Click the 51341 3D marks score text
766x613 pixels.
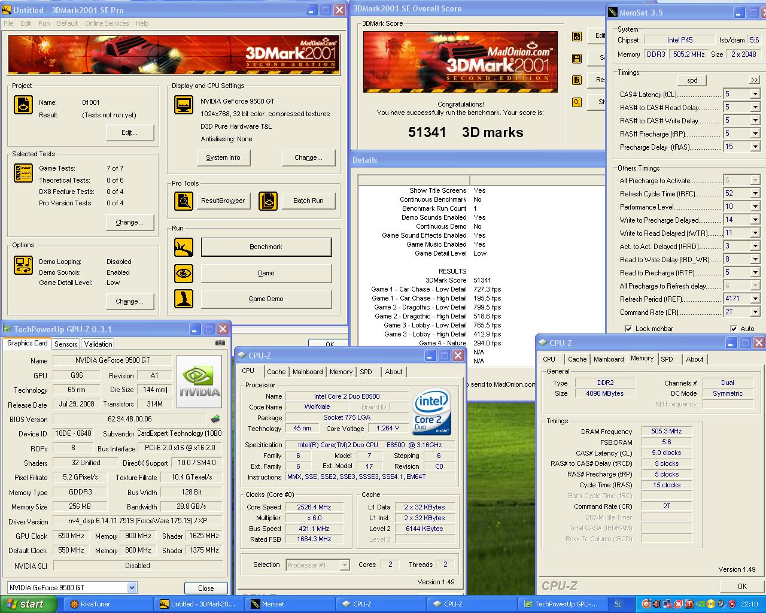click(x=466, y=132)
